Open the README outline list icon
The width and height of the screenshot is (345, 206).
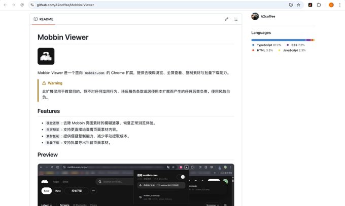(235, 19)
